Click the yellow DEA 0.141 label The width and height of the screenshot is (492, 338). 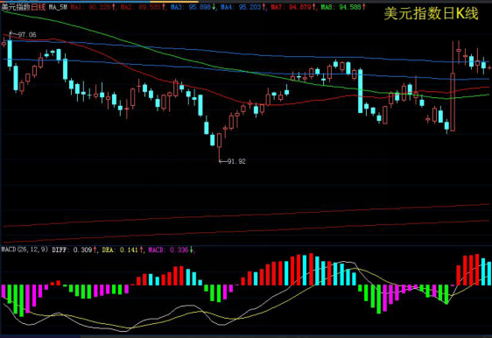(x=120, y=250)
